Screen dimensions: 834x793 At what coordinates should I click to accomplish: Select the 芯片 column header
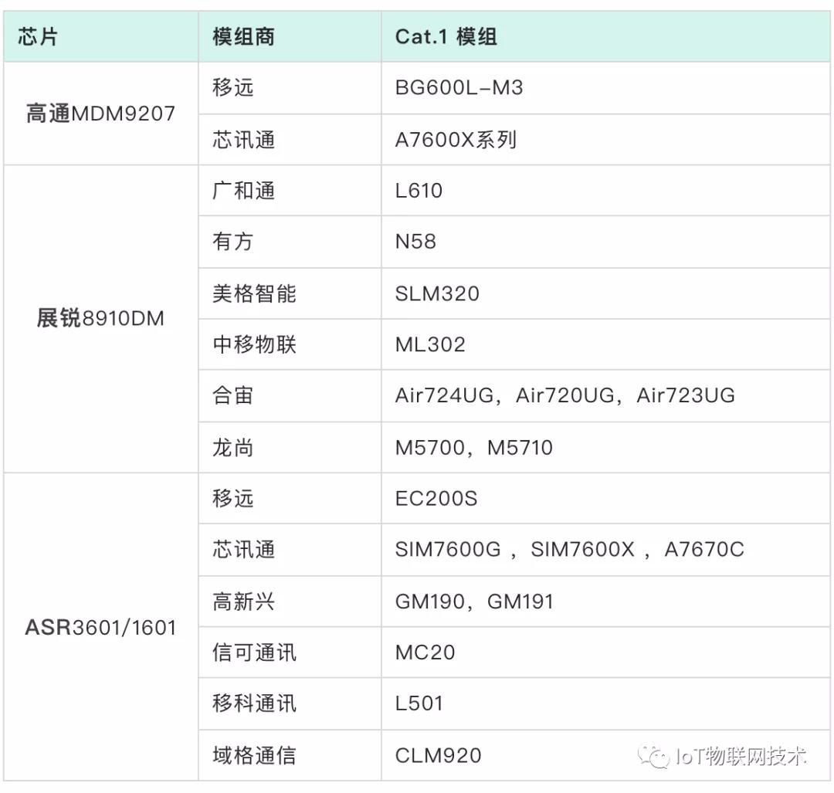pyautogui.click(x=37, y=36)
